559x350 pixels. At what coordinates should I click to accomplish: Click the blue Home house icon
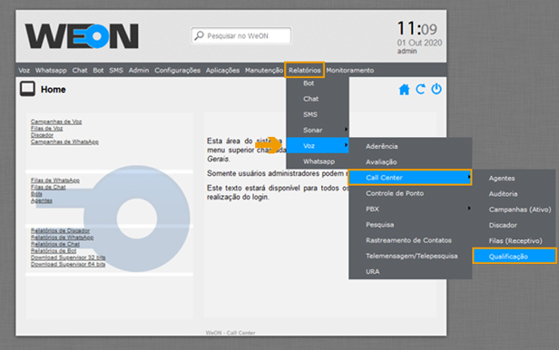pos(404,90)
